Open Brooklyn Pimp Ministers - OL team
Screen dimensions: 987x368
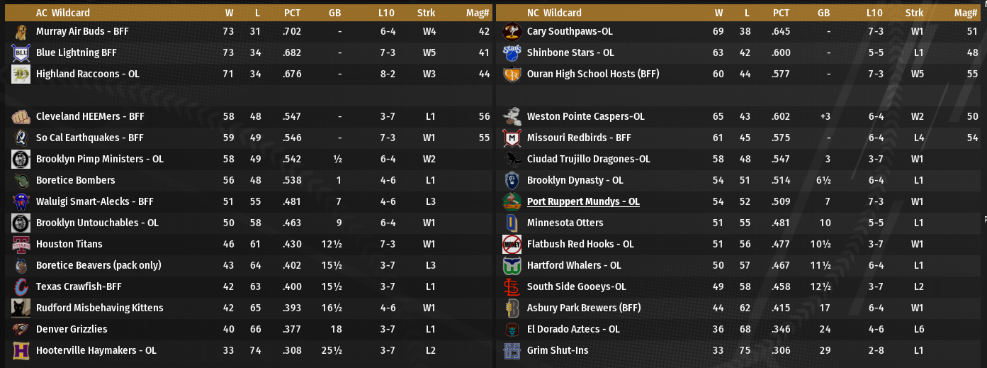[99, 159]
